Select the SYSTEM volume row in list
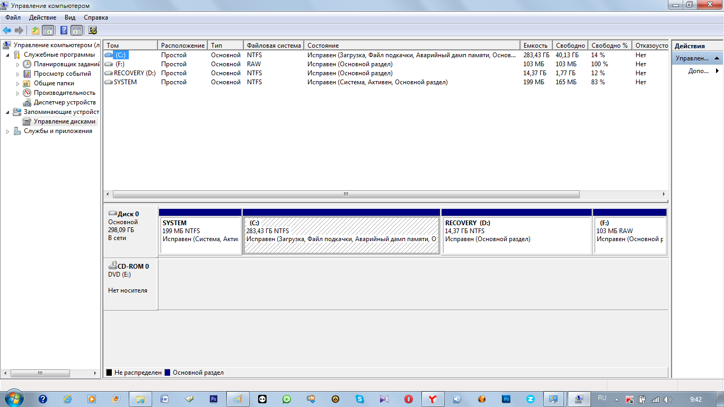724x407 pixels. click(125, 82)
